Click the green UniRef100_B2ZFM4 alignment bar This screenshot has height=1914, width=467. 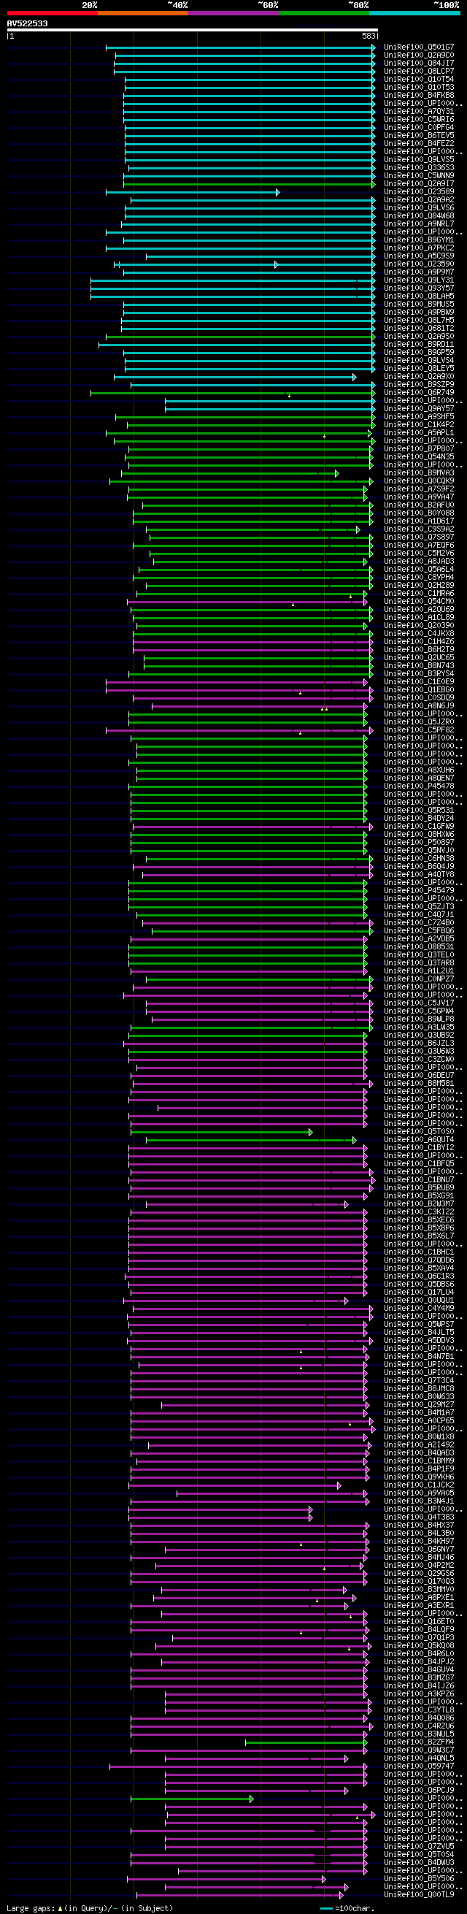(x=306, y=1743)
